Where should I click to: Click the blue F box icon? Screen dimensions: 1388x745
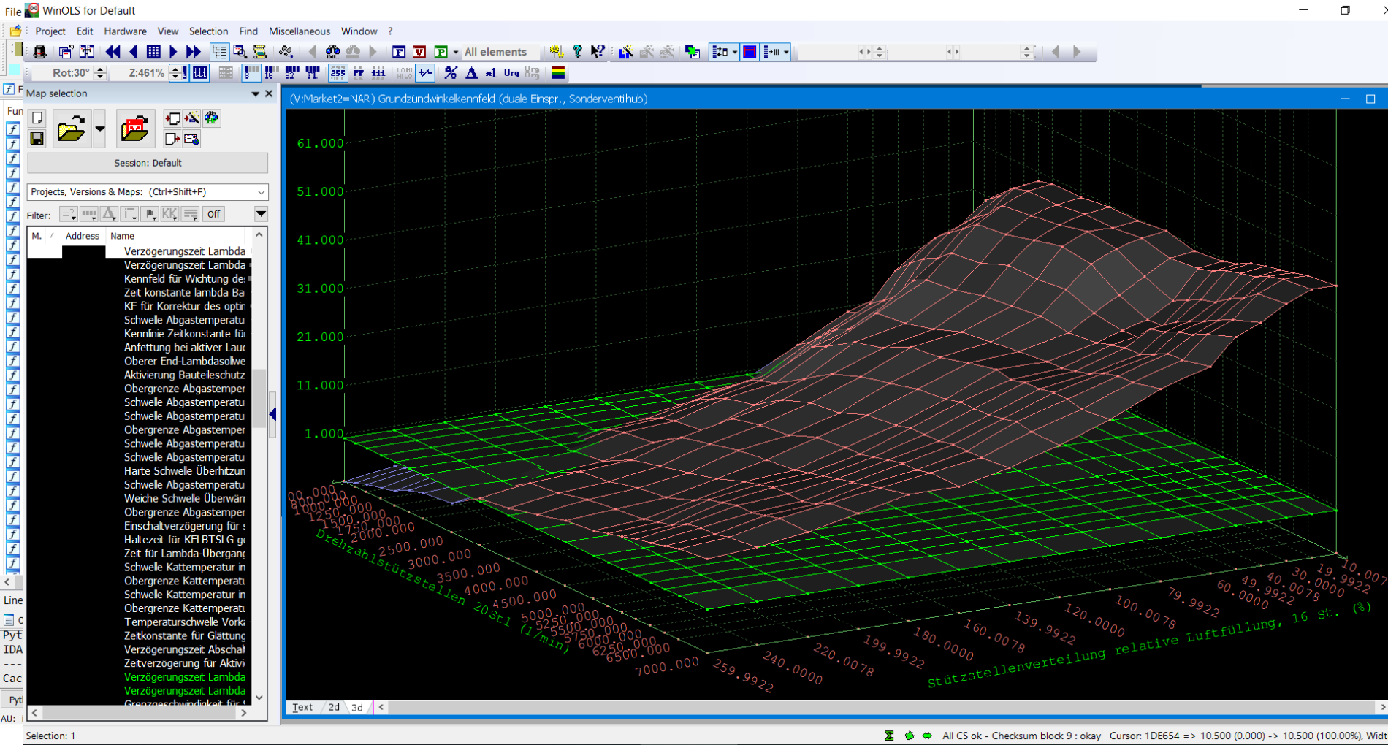(x=399, y=52)
